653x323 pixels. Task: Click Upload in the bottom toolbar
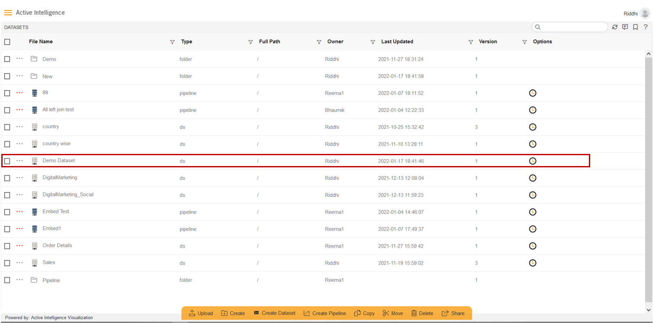coord(201,313)
